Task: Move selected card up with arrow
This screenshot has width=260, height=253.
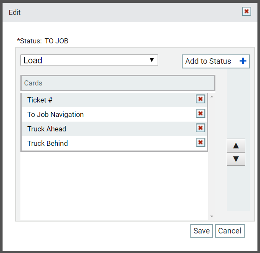Action: pyautogui.click(x=236, y=145)
